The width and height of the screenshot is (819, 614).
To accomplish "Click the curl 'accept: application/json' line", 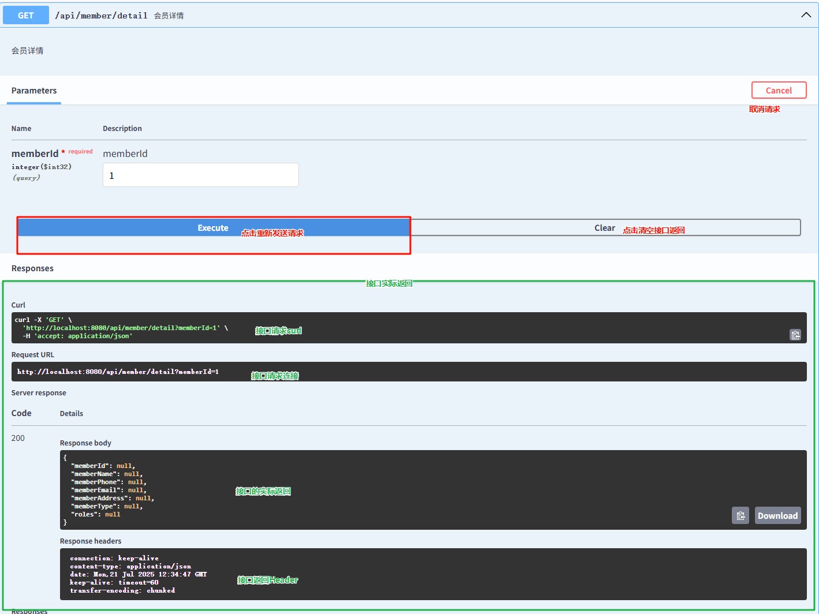I will click(x=77, y=336).
